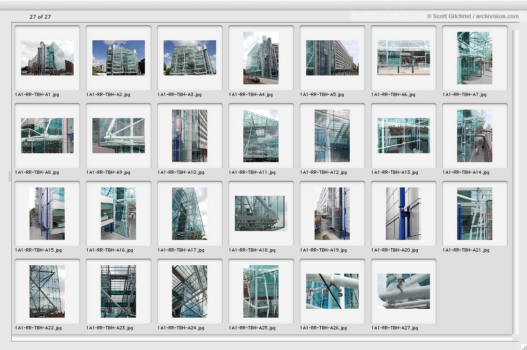Click the filename text "1A1-RR-TBH-A14.jpg"

click(466, 172)
